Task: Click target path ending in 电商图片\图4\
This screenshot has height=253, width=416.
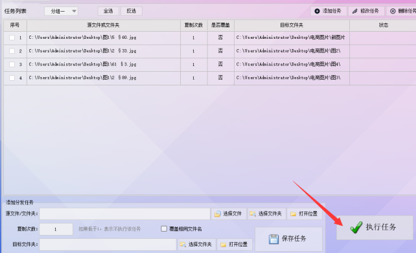Action: click(x=288, y=64)
